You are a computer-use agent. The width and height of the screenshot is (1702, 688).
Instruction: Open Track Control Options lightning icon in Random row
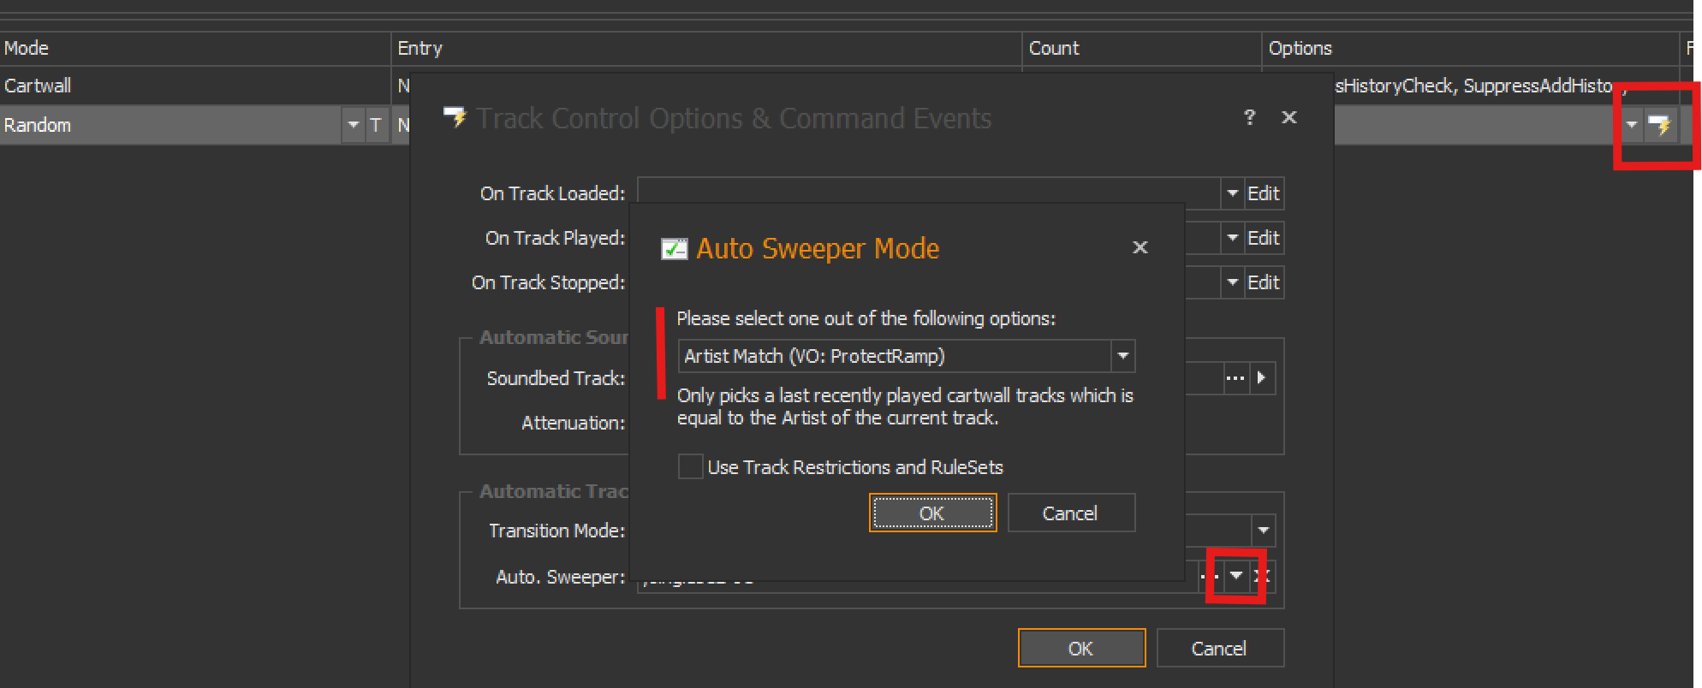click(1660, 126)
